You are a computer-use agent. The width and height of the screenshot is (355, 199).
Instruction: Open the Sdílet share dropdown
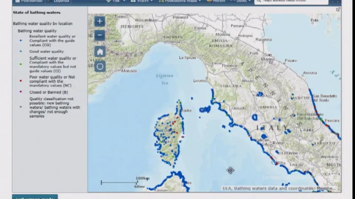[241, 1]
